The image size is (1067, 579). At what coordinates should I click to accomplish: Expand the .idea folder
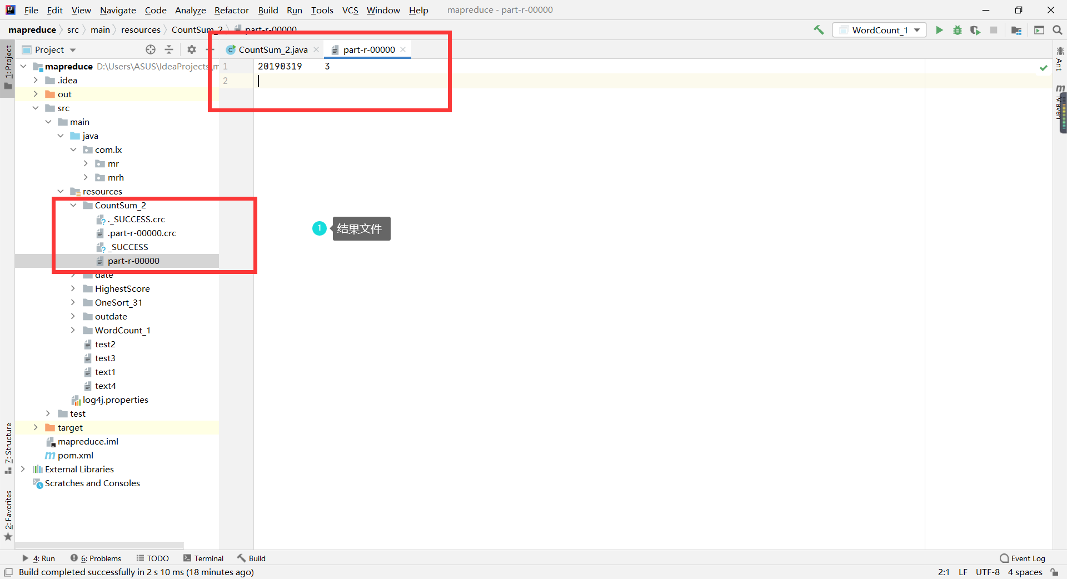tap(36, 80)
